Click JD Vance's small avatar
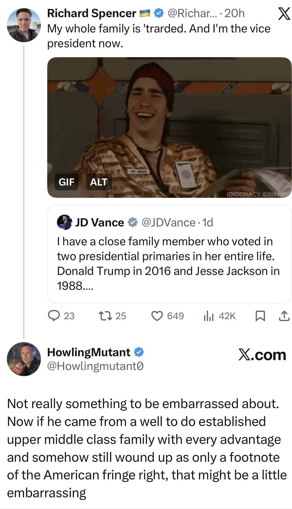The height and width of the screenshot is (509, 292). coord(64,222)
